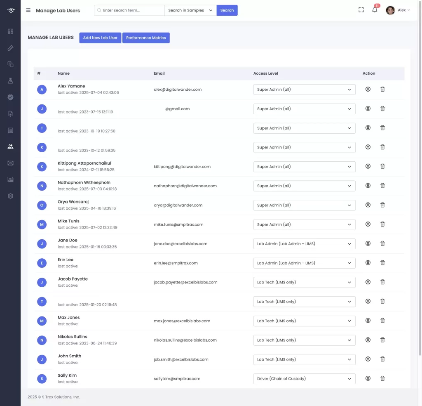Viewport: 422px width, 406px height.
Task: Open Jacob Payette's access level dropdown
Action: tap(304, 282)
